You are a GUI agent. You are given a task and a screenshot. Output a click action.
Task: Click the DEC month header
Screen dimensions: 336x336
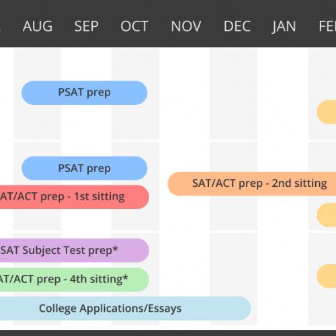(237, 26)
